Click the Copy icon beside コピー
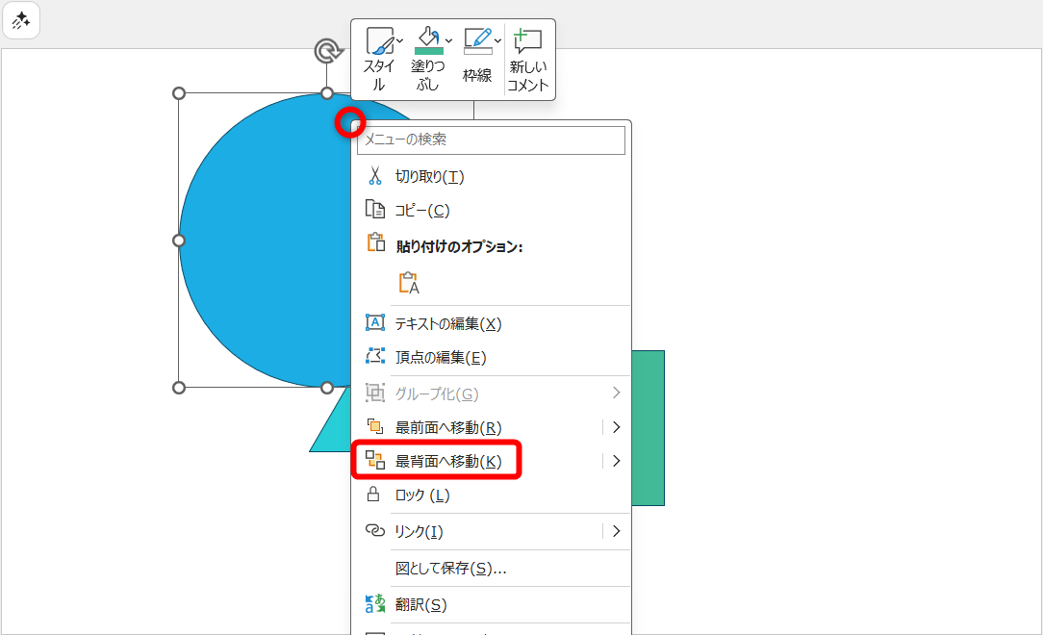Image resolution: width=1043 pixels, height=635 pixels. (374, 209)
